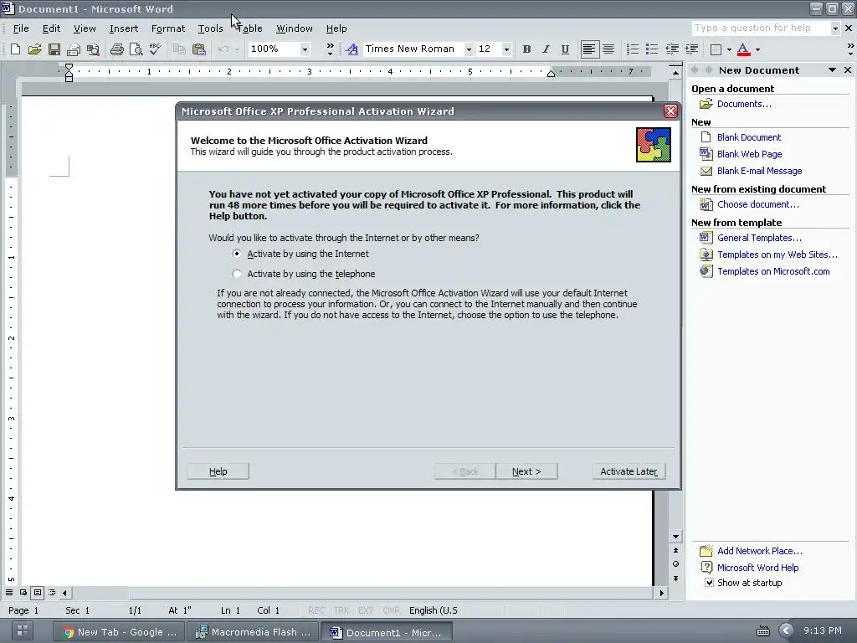Toggle Italic formatting
Screen dimensions: 857x643
(546, 49)
